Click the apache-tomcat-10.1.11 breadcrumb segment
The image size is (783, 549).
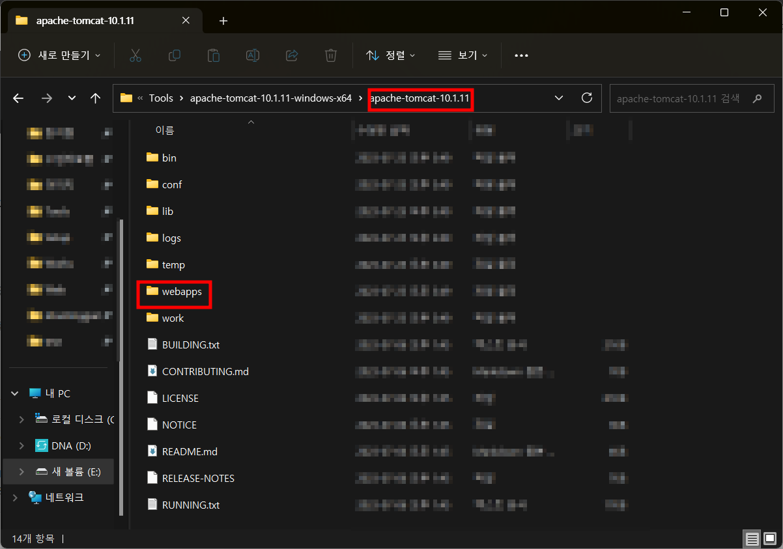[420, 98]
